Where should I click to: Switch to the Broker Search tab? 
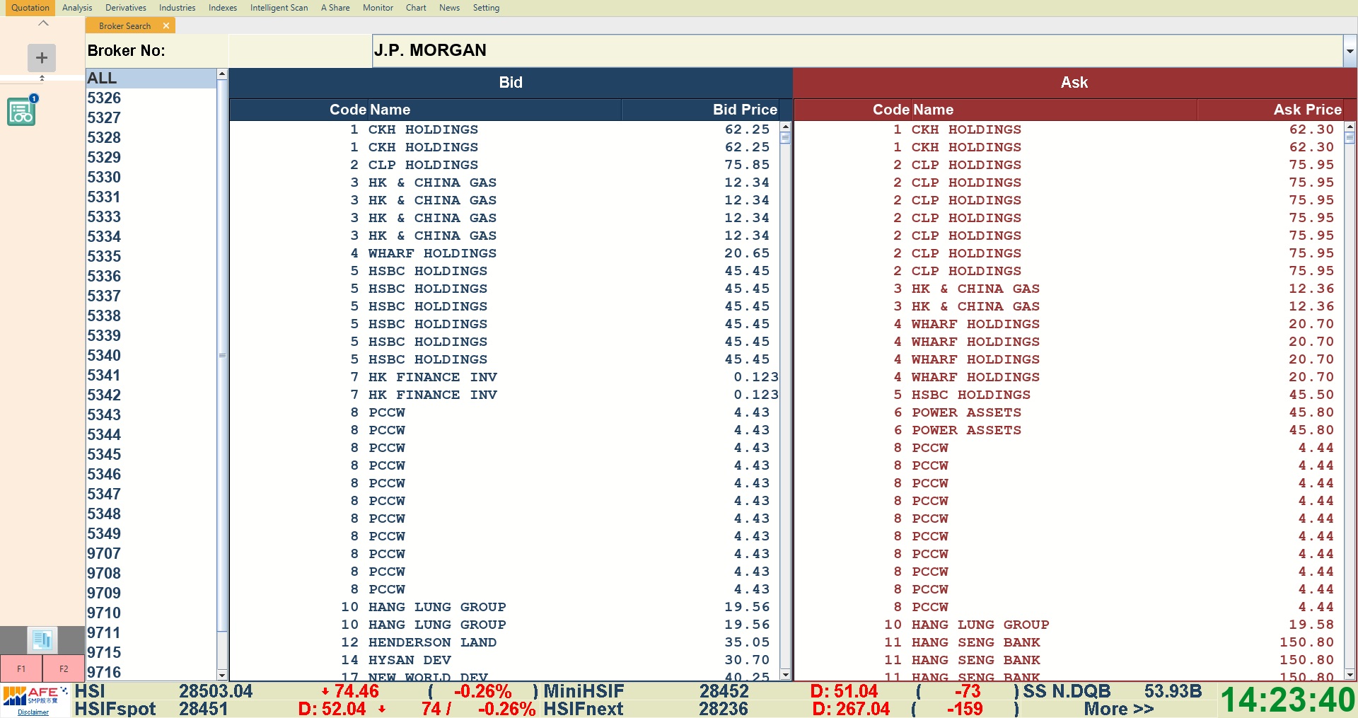pos(125,25)
